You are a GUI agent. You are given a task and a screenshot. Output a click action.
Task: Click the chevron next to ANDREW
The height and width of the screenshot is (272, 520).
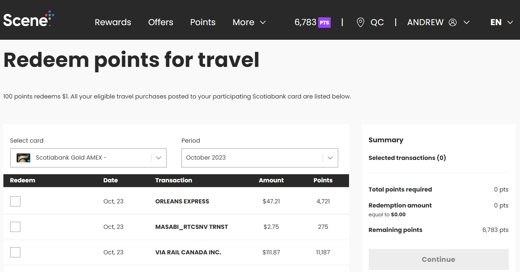[x=467, y=22]
